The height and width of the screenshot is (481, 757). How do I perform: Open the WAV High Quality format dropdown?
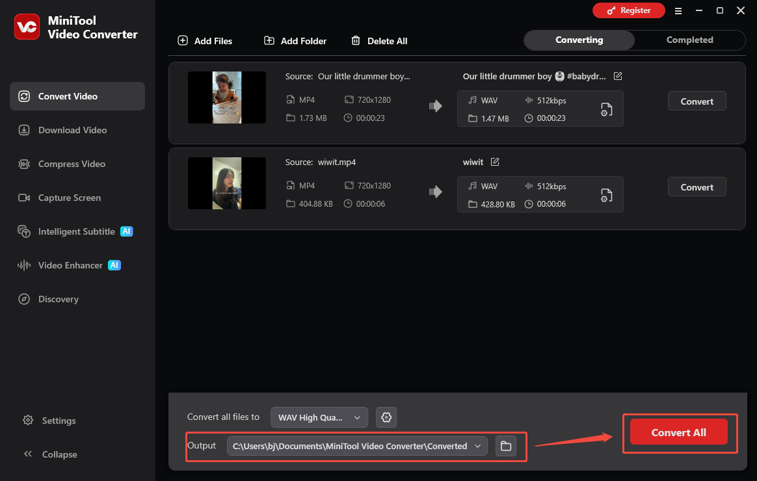(x=319, y=417)
